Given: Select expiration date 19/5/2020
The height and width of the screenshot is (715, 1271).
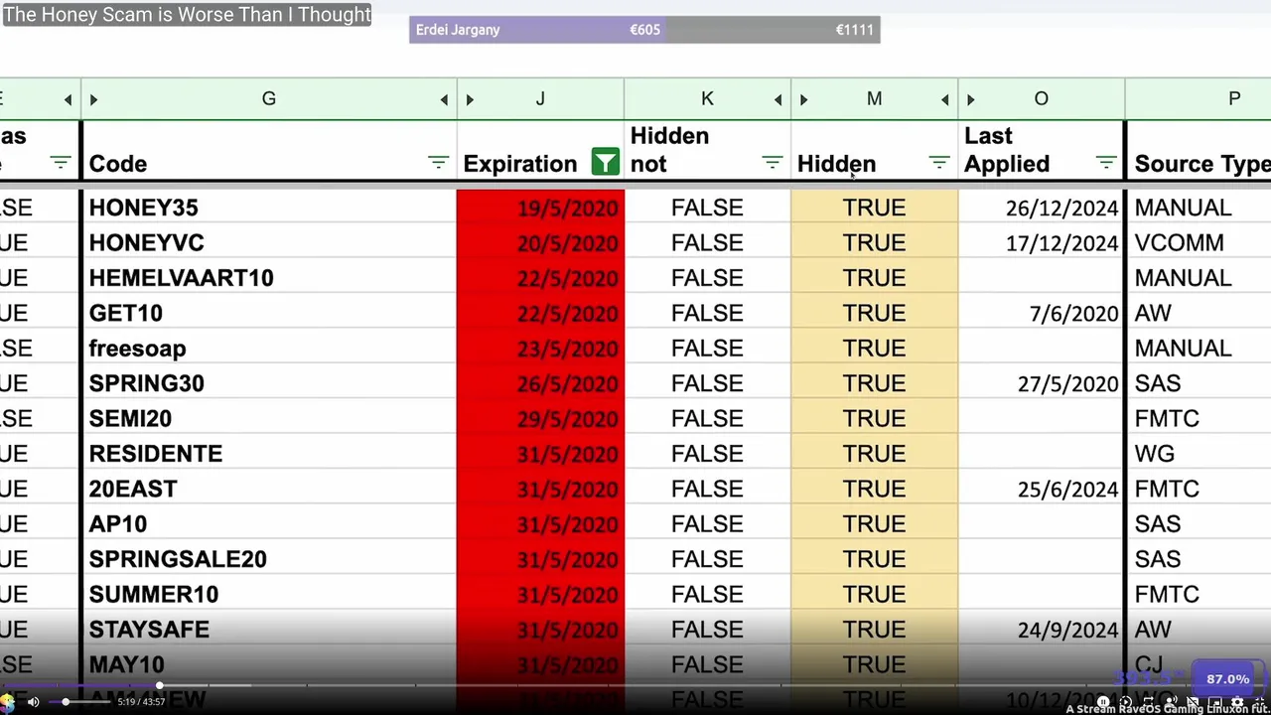Looking at the screenshot, I should 540,208.
